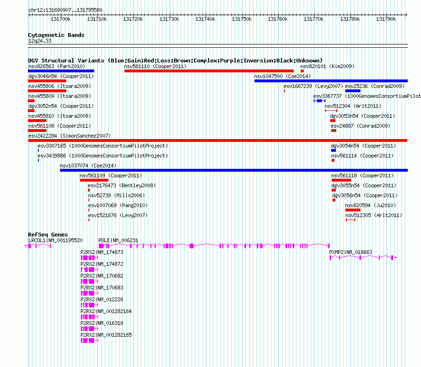Open esv1007069 (Pang2010) label
The image size is (421, 367).
click(118, 205)
